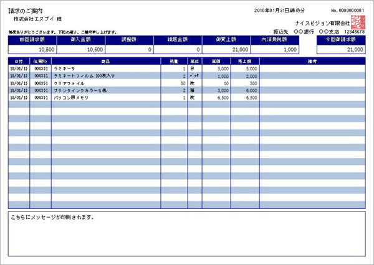
Task: Click the 数量 column header
Action: 174,62
